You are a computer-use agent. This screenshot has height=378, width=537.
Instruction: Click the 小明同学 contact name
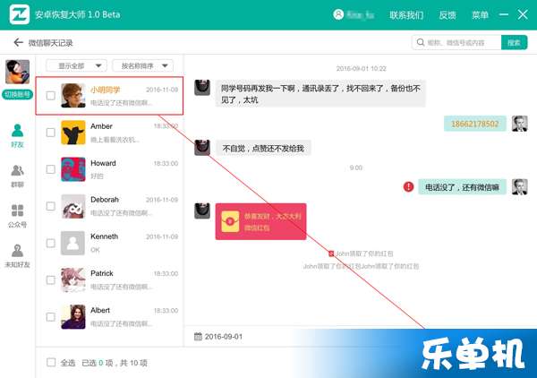tap(105, 90)
